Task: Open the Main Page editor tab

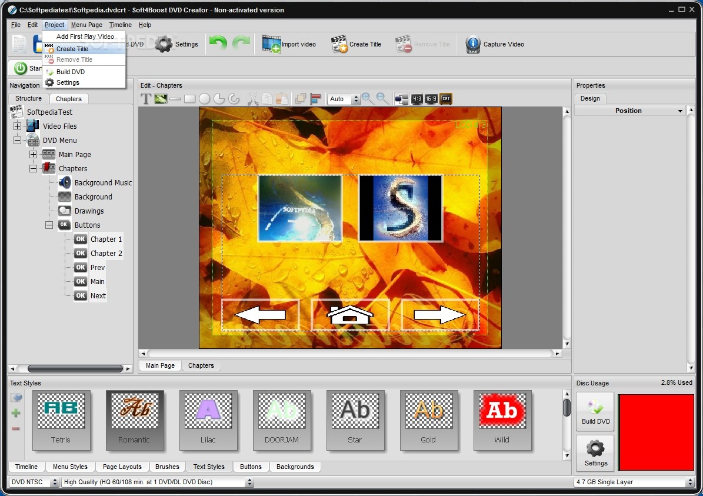Action: [x=160, y=365]
